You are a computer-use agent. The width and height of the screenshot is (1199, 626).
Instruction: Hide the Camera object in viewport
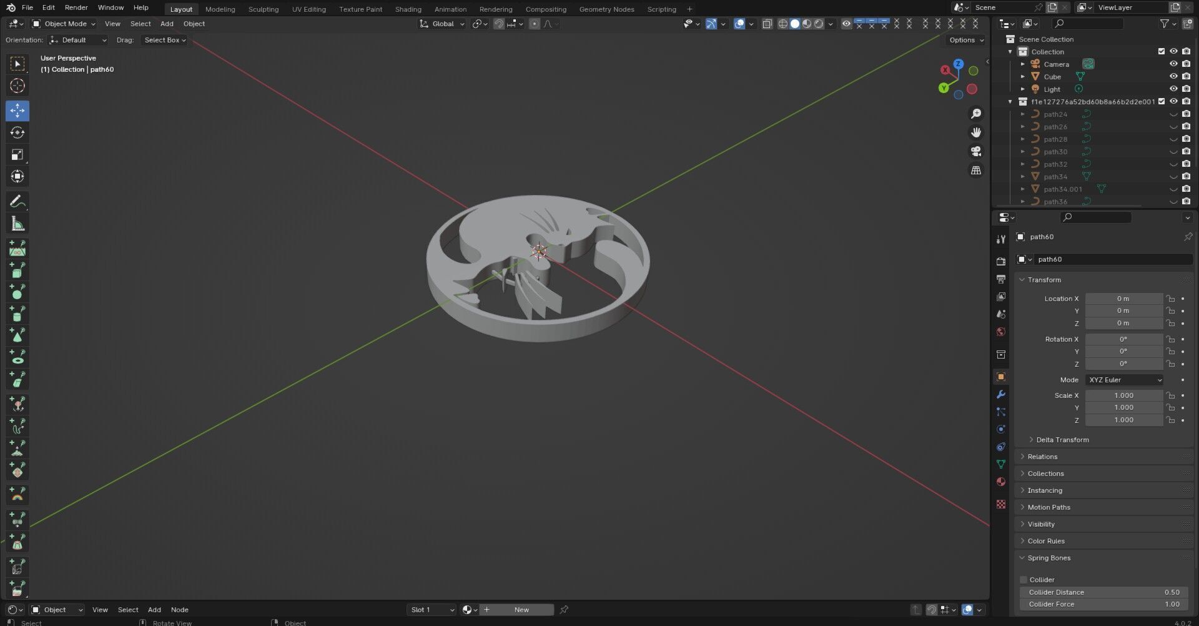point(1173,64)
